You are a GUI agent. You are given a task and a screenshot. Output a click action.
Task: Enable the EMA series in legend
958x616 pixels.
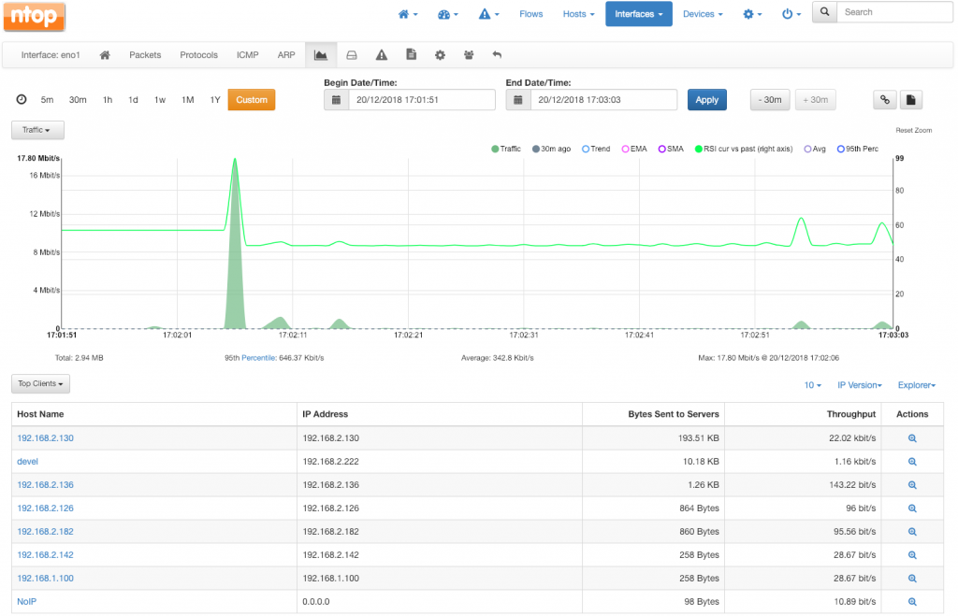click(634, 149)
